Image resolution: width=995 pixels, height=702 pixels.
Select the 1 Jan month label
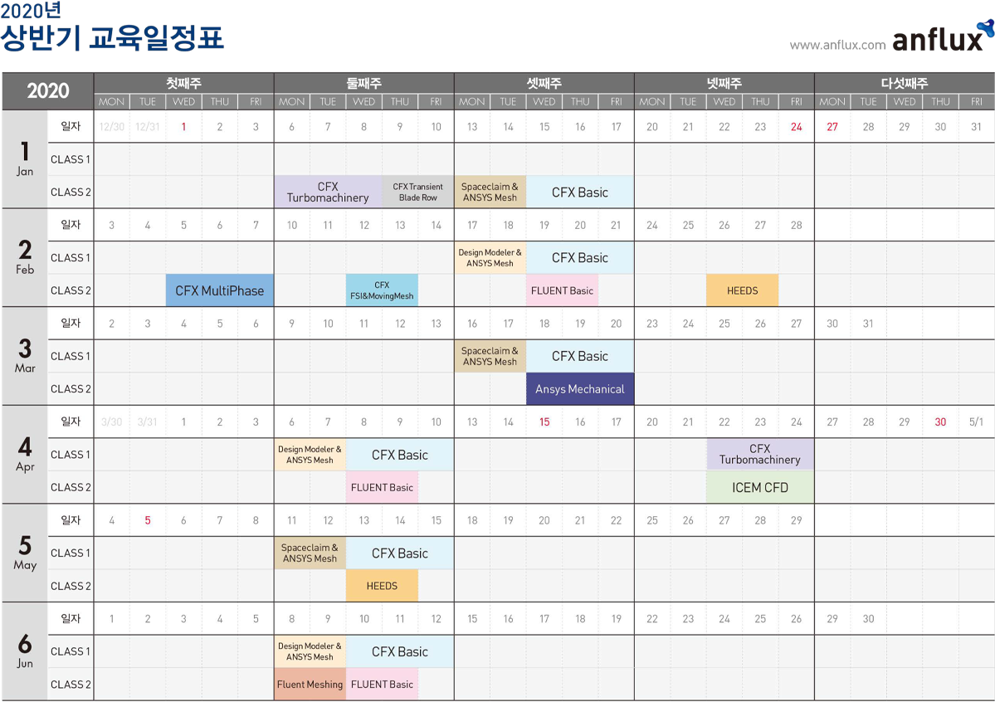(x=25, y=158)
